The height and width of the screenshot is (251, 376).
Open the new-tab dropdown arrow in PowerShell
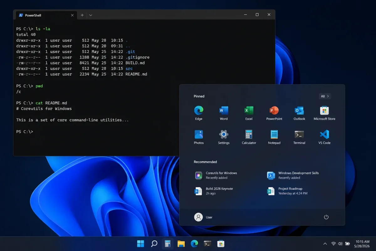click(91, 15)
